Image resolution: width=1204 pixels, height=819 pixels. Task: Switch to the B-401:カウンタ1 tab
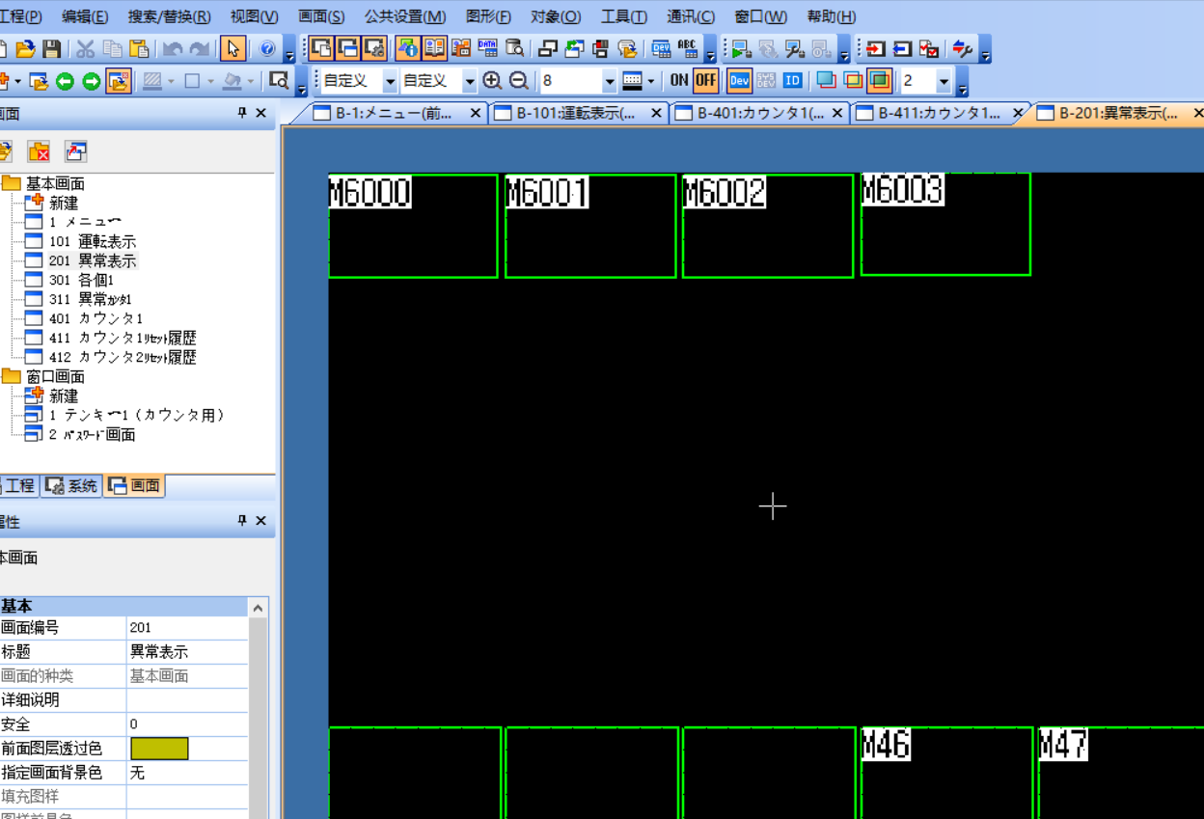point(757,113)
